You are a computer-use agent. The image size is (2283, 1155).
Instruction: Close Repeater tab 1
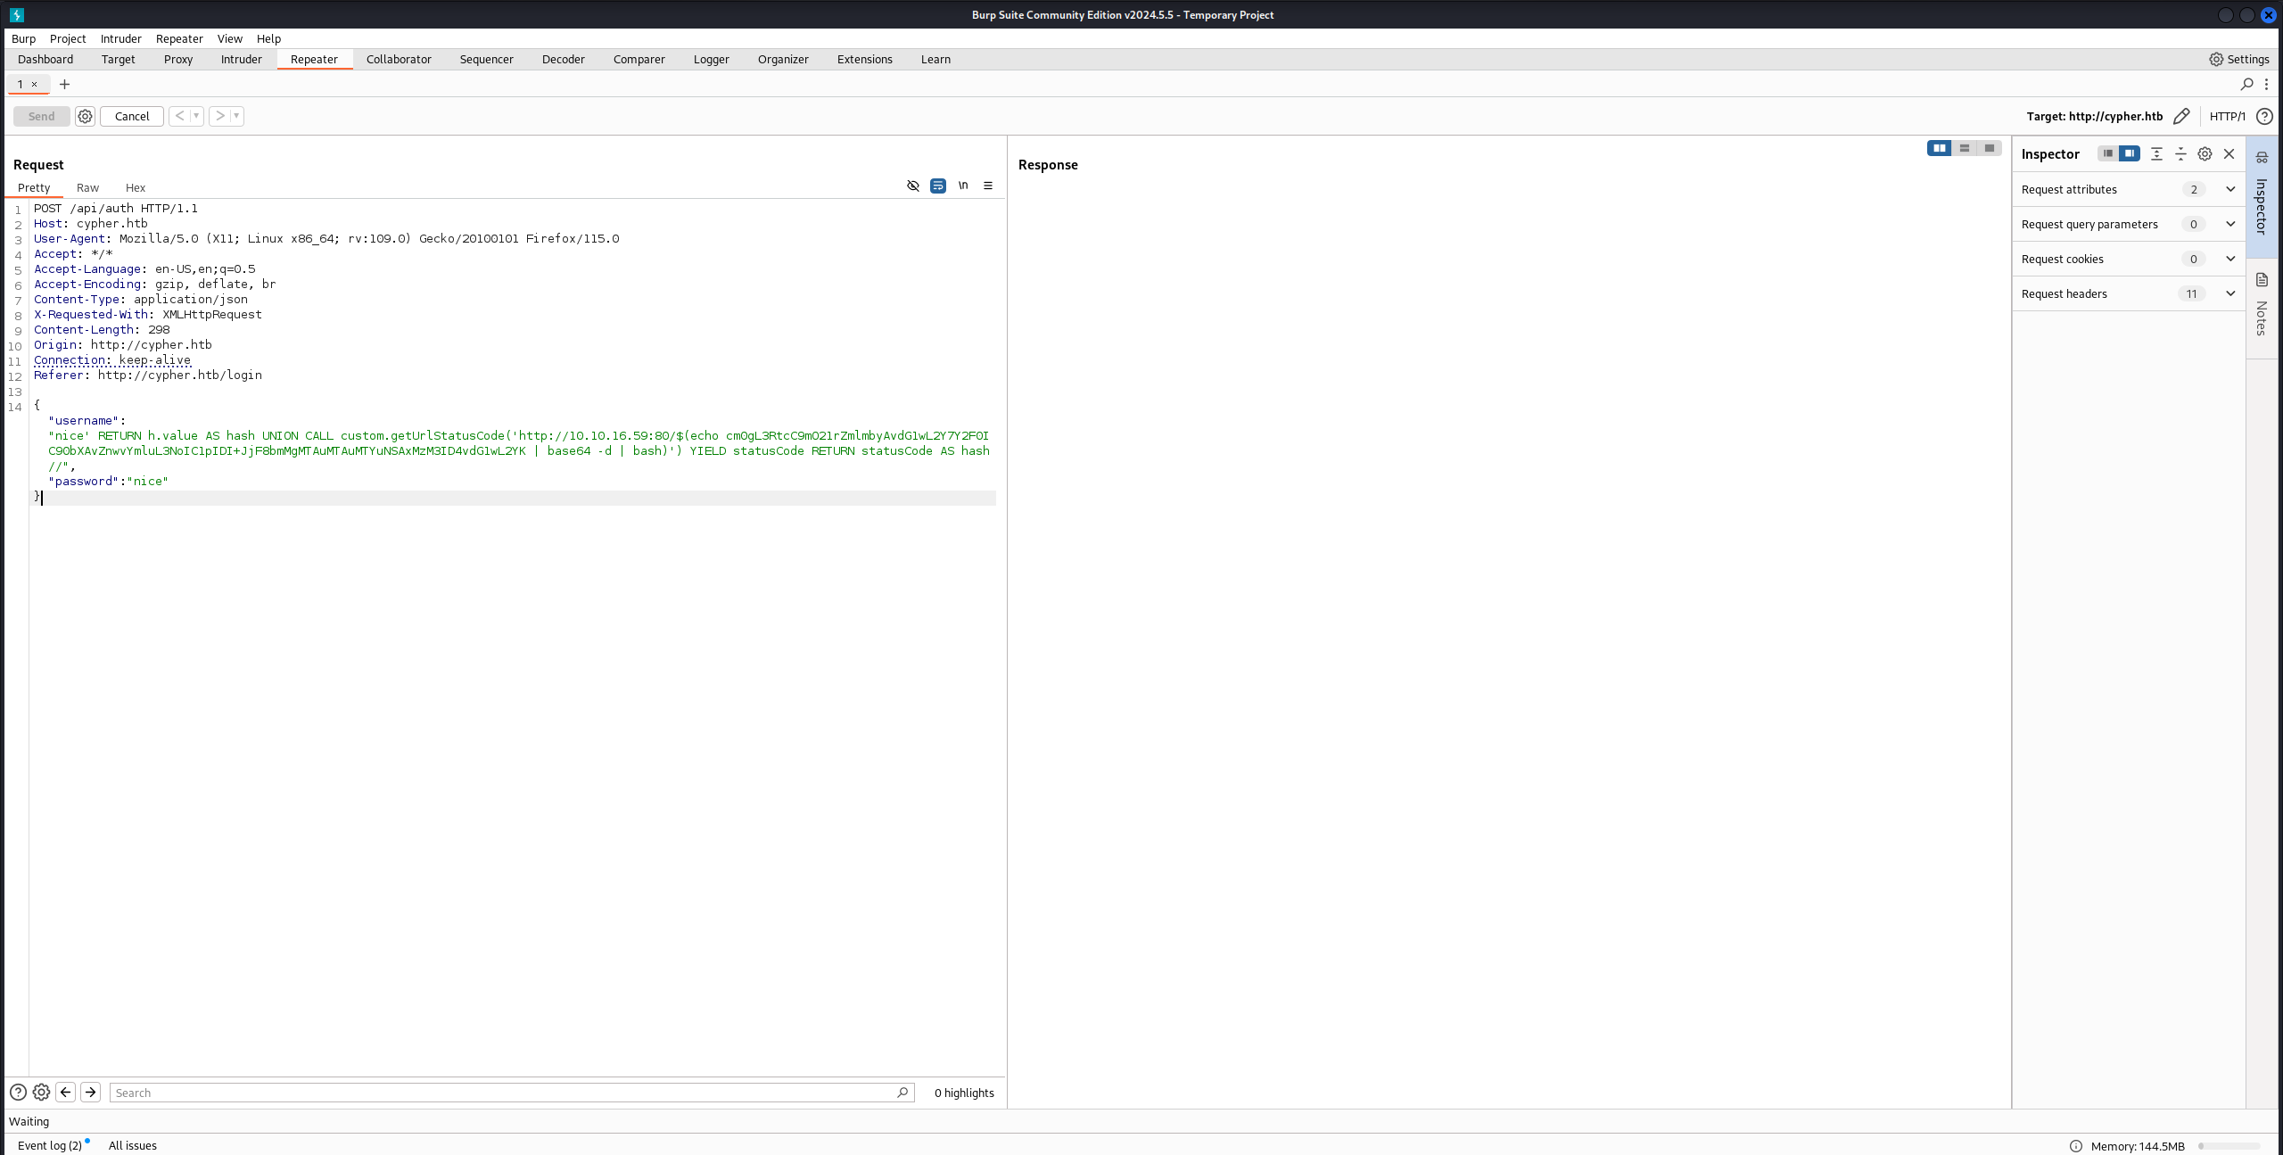35,84
